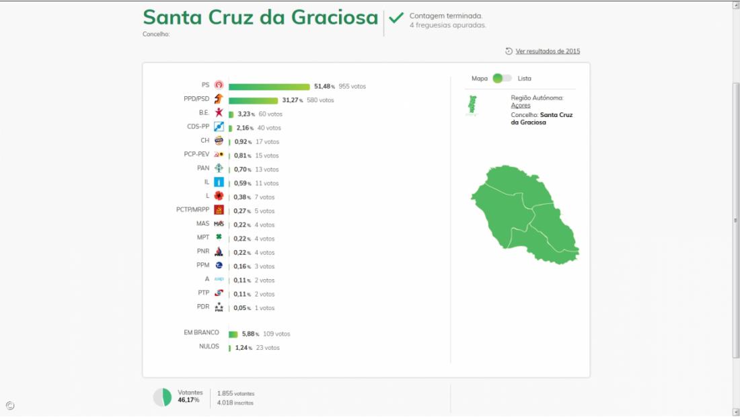Image resolution: width=740 pixels, height=417 pixels.
Task: Click the PS party logo
Action: 219,86
